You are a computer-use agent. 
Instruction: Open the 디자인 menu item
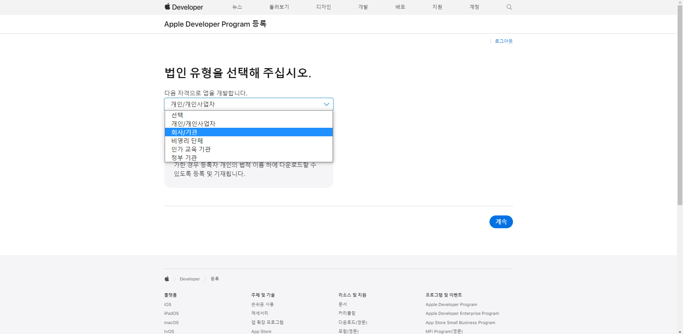click(x=324, y=7)
